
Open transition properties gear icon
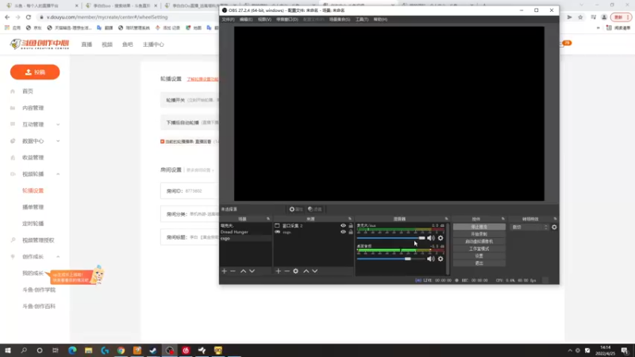pos(554,227)
